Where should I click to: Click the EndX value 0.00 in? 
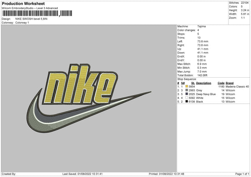pyautogui.click(x=202, y=56)
